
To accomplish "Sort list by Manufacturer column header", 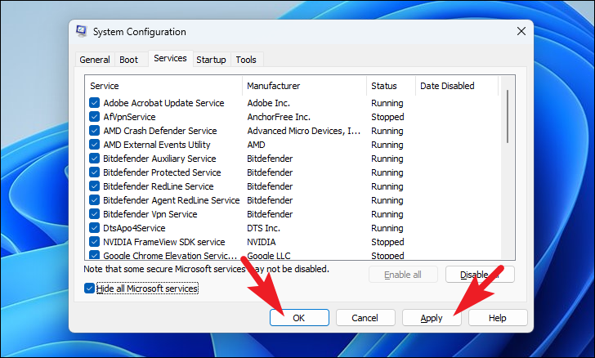I will [304, 86].
